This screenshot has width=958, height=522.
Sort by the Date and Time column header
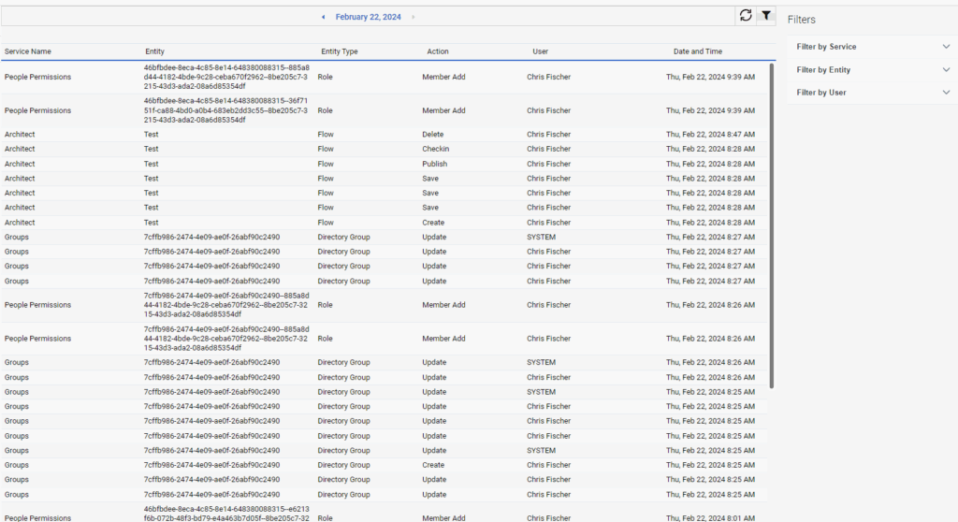pos(698,51)
